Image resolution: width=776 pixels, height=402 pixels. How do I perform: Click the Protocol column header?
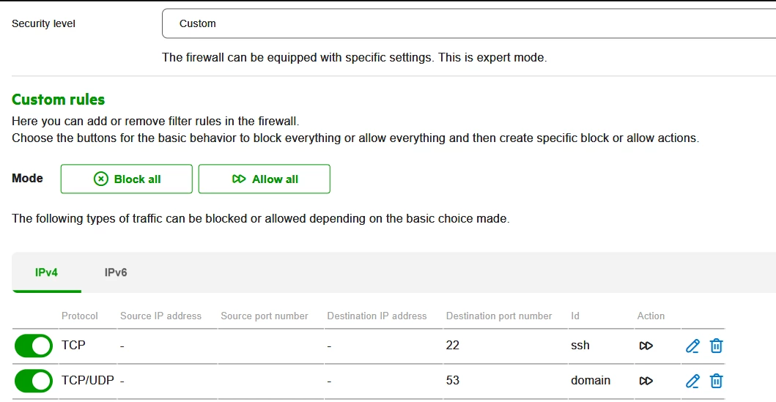click(x=80, y=316)
